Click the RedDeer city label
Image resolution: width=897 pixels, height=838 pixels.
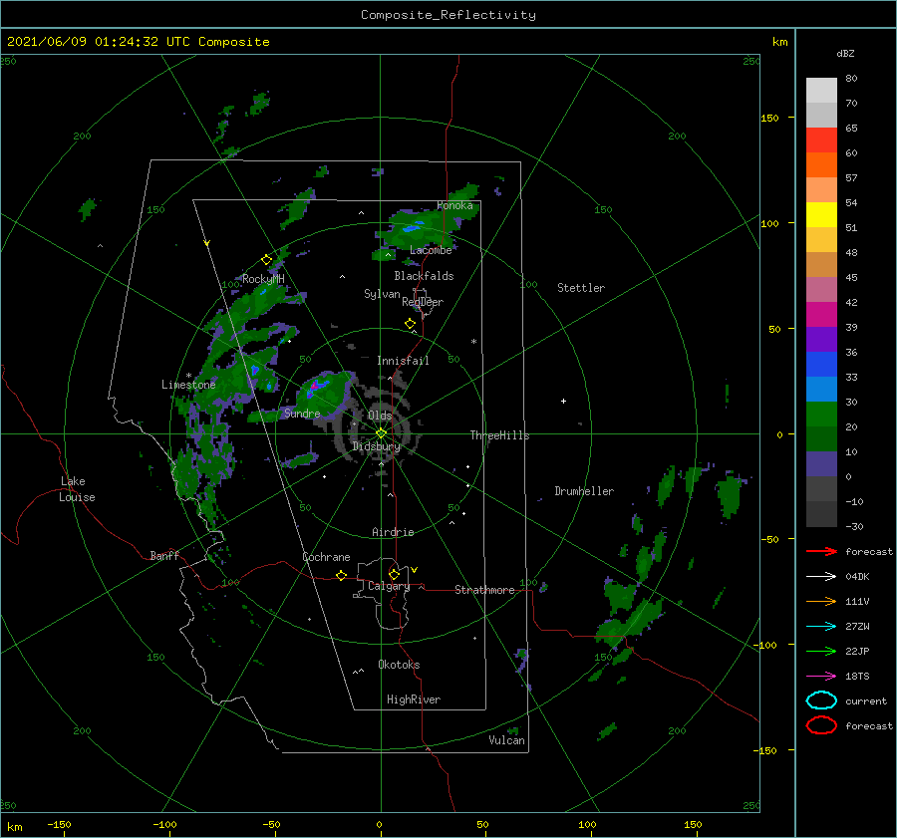[423, 302]
